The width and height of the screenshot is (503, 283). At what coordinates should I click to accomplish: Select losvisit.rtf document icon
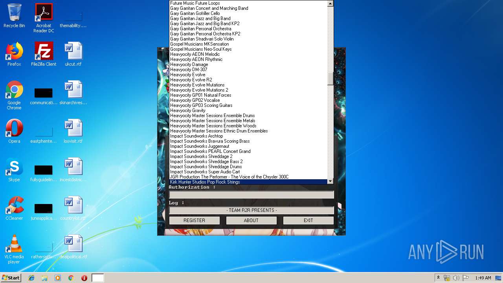coord(73,131)
